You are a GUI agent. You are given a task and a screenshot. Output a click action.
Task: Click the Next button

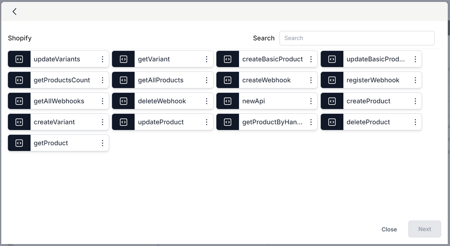click(425, 229)
